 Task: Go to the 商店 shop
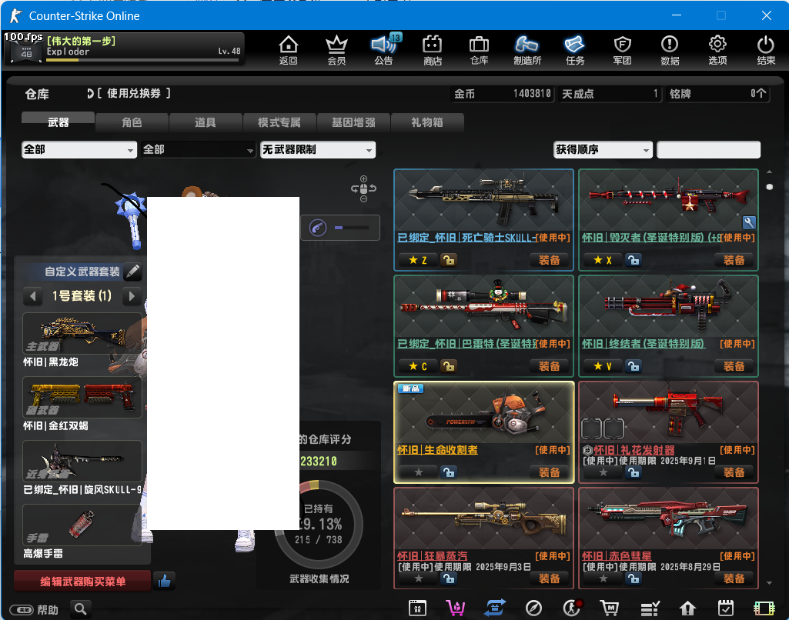[x=432, y=50]
